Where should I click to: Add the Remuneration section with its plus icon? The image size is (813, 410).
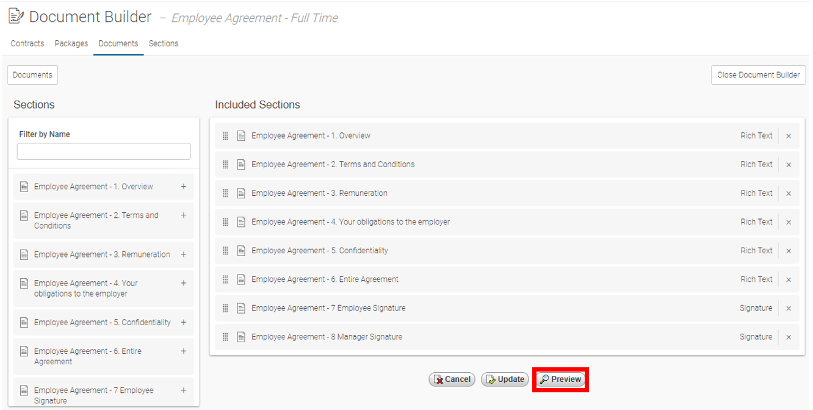(183, 254)
